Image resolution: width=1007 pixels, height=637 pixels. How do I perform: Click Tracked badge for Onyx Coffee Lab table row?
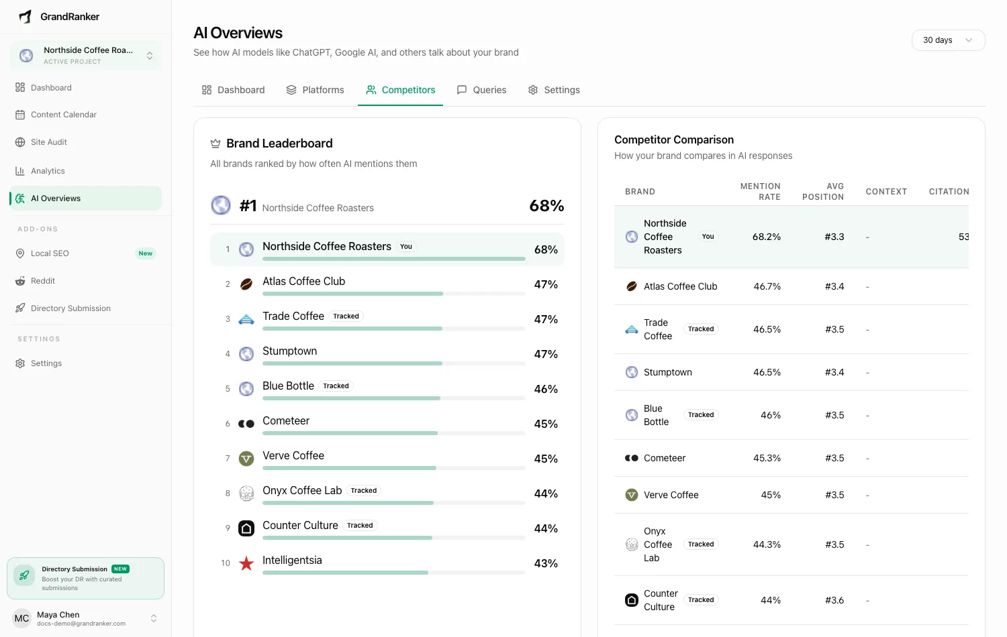point(701,544)
